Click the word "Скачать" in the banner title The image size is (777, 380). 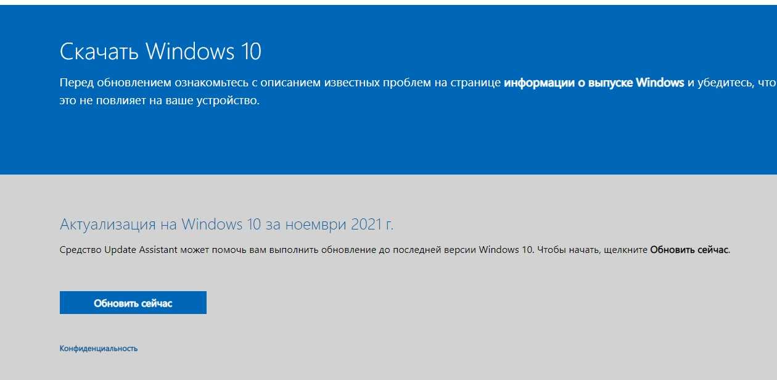pyautogui.click(x=99, y=51)
